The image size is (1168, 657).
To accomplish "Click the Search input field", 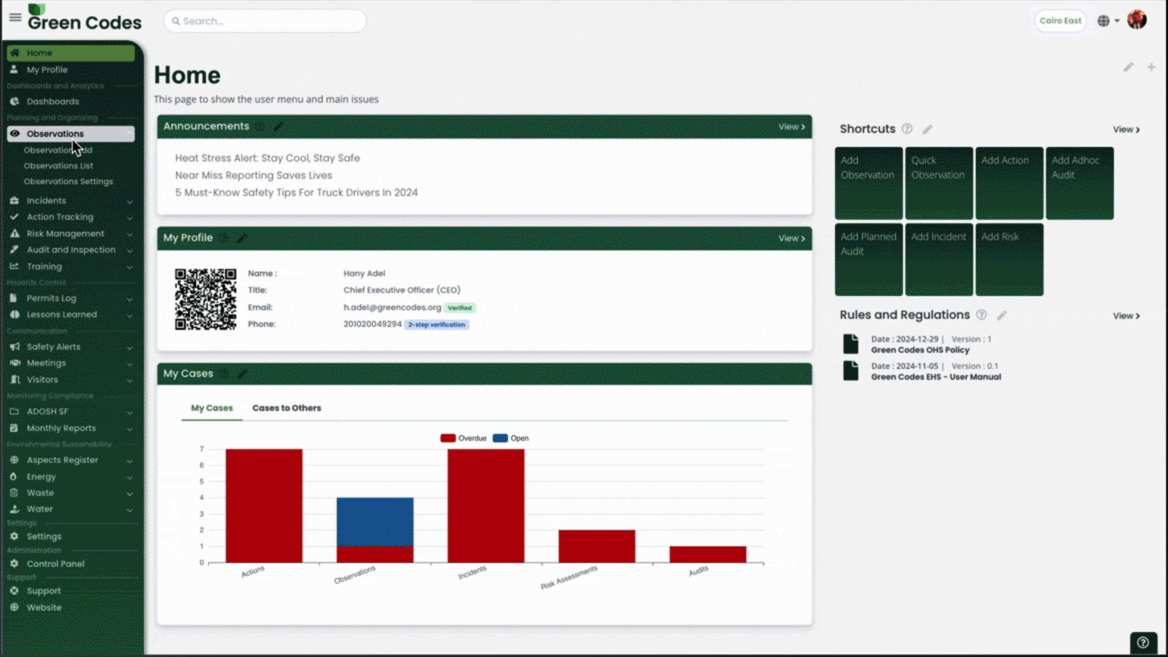I will pos(265,21).
